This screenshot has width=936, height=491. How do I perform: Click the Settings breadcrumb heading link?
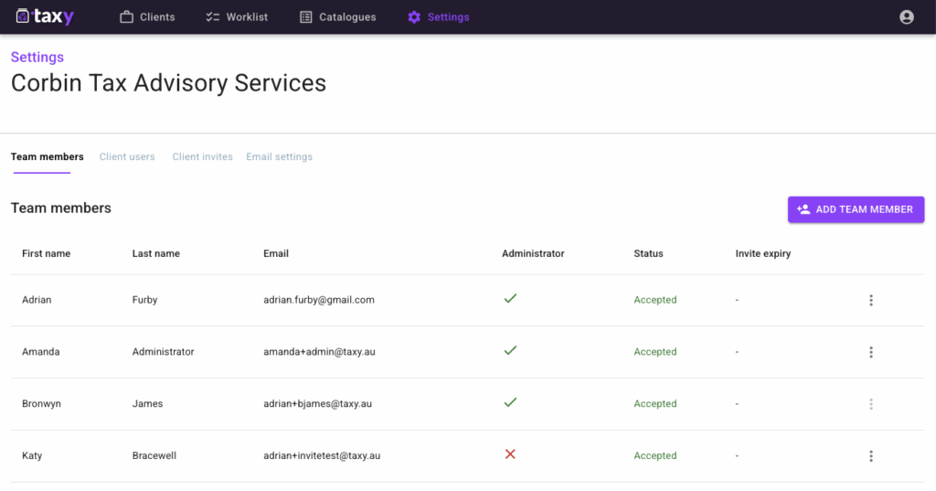37,57
